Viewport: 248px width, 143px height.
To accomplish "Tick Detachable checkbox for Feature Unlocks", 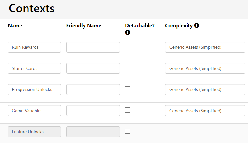I will point(128,131).
